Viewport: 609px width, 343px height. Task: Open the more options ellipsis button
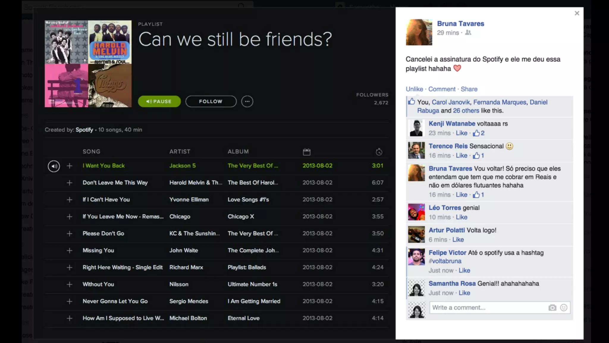coord(247,101)
